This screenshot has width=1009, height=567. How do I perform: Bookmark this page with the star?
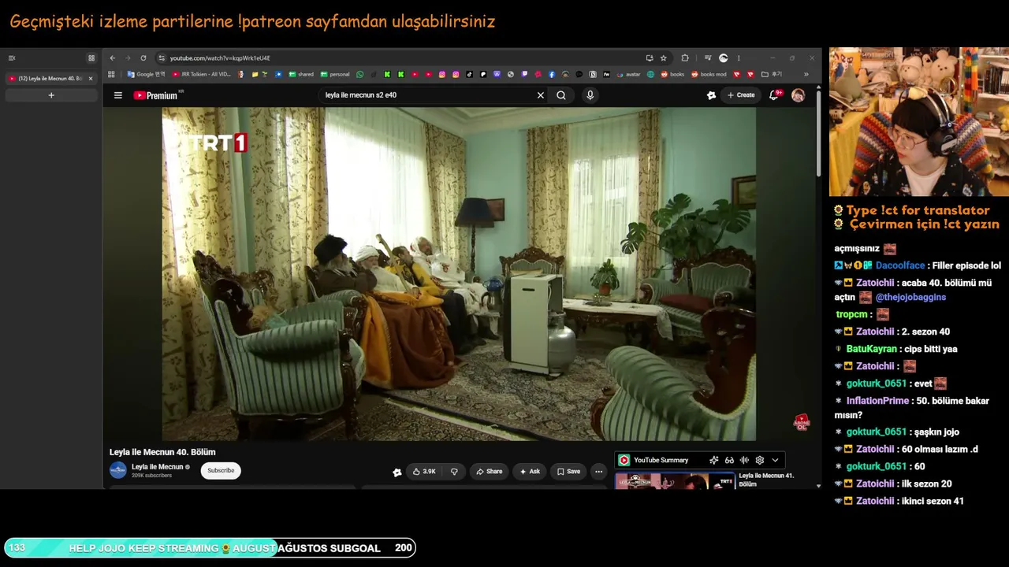click(663, 57)
